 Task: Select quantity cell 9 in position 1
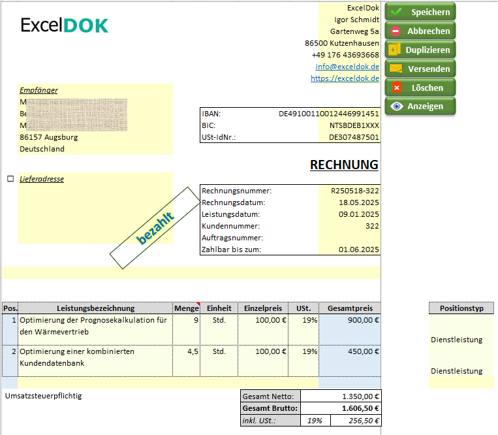pos(187,329)
